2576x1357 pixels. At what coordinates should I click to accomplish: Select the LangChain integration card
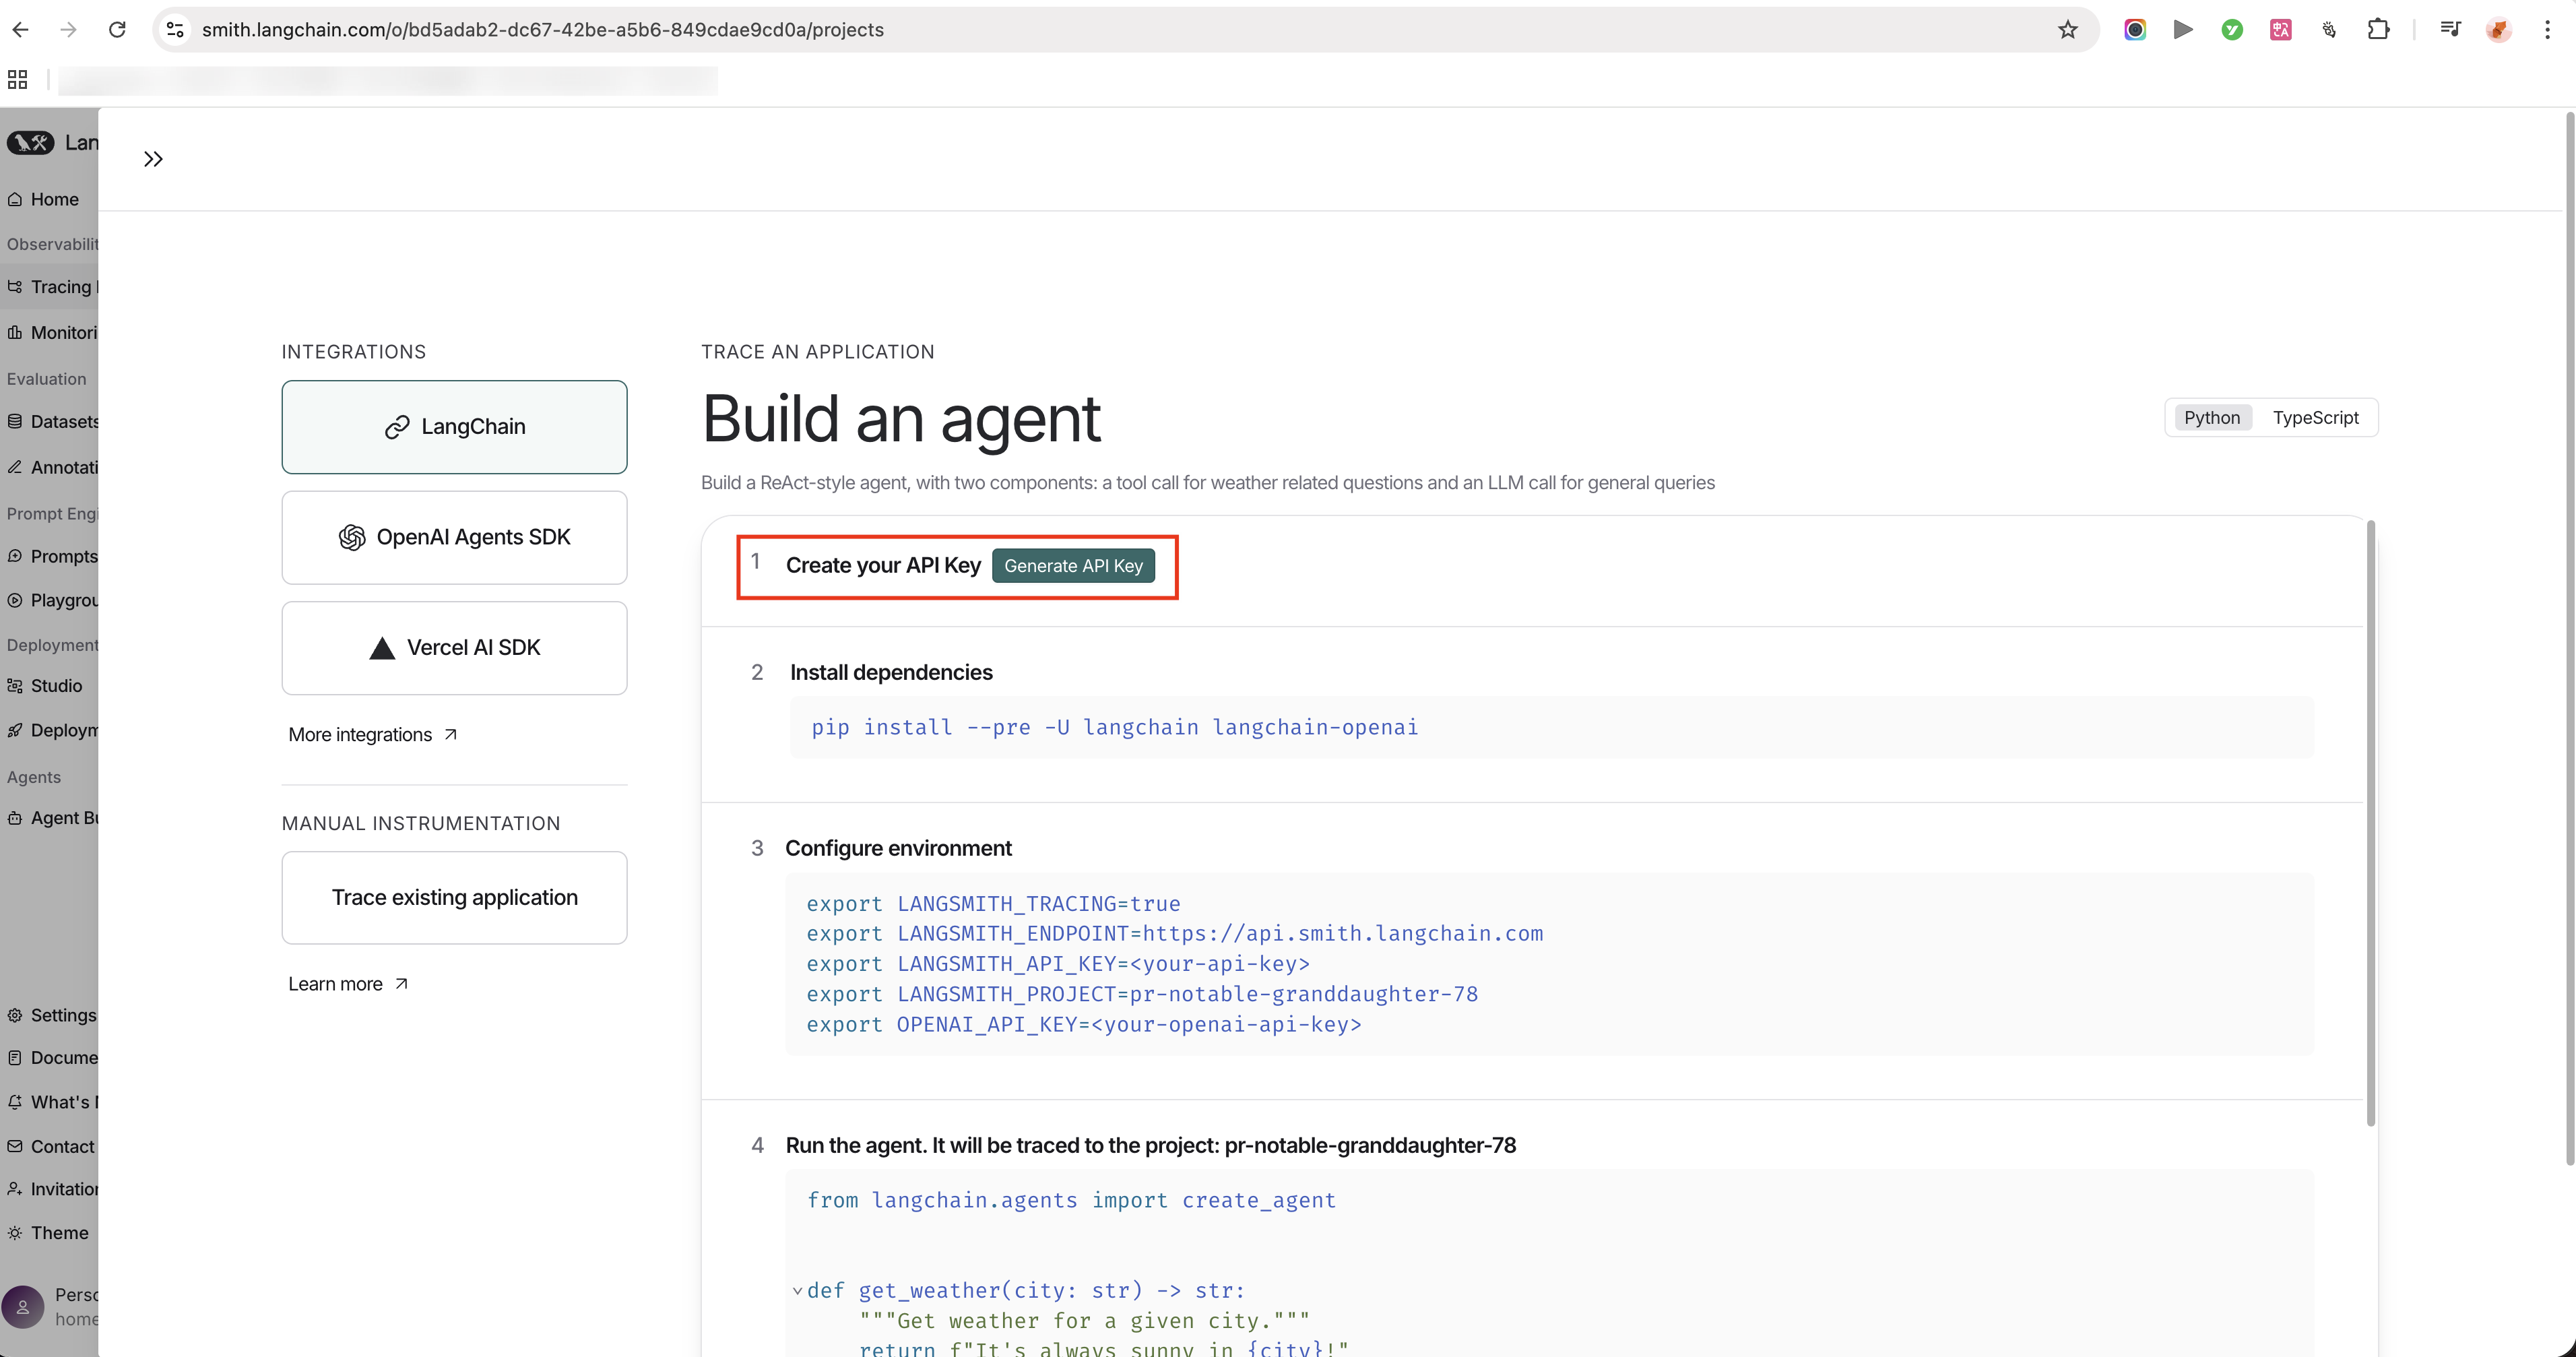click(455, 427)
